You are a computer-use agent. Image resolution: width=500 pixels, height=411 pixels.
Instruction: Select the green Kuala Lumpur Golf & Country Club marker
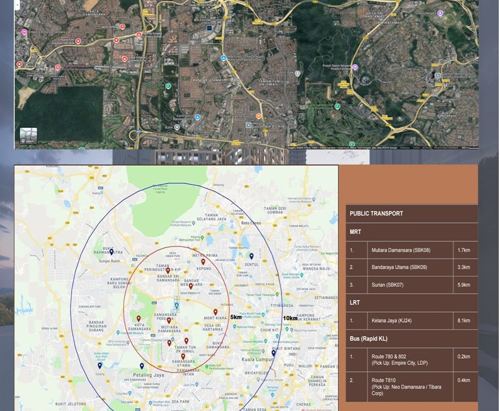coord(338,107)
